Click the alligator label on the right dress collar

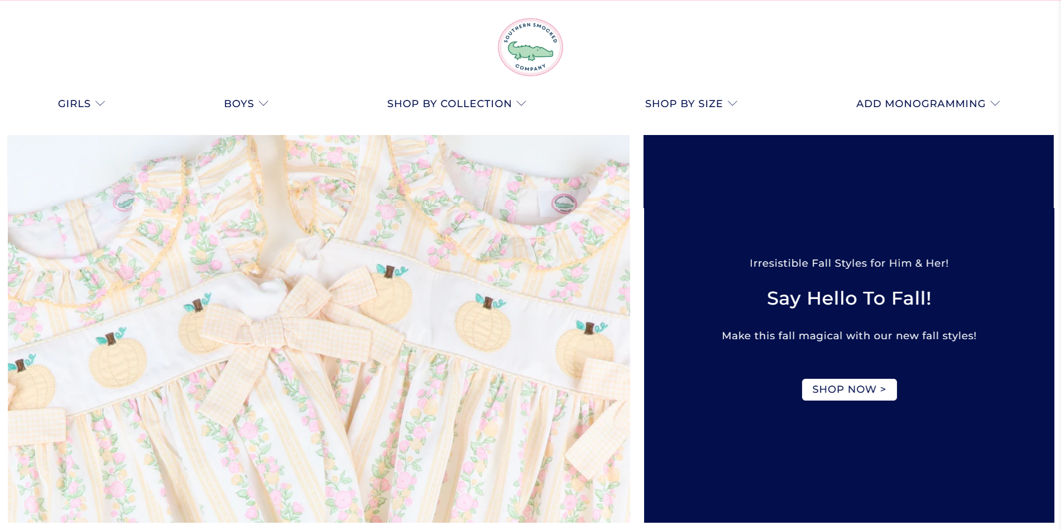pyautogui.click(x=564, y=204)
